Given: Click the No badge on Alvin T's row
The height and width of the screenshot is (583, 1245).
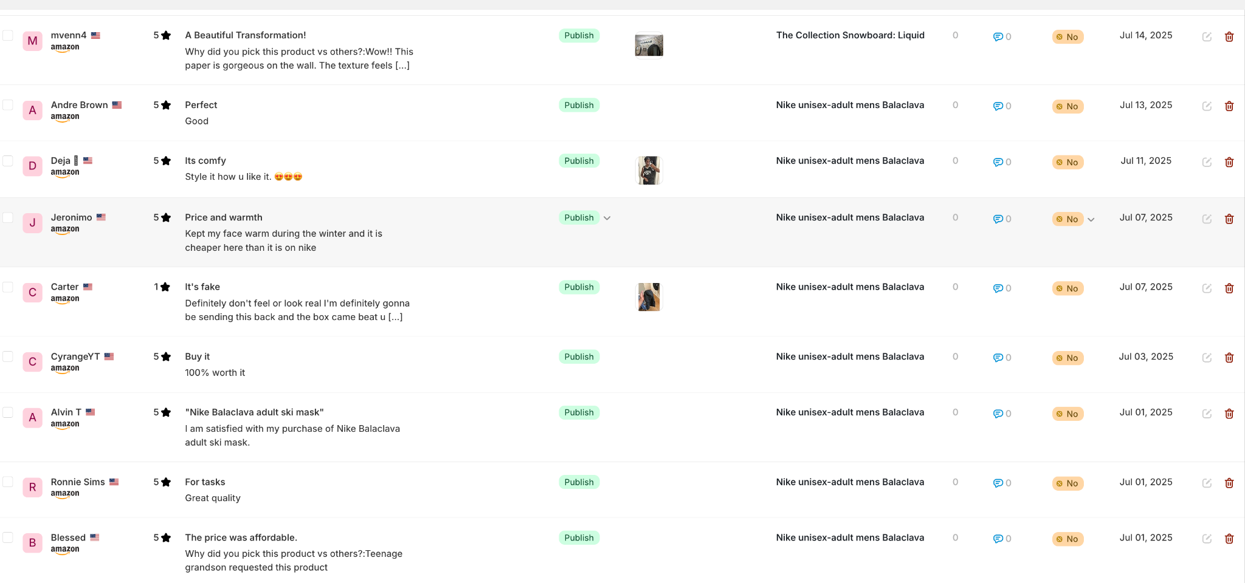Looking at the screenshot, I should (1067, 414).
